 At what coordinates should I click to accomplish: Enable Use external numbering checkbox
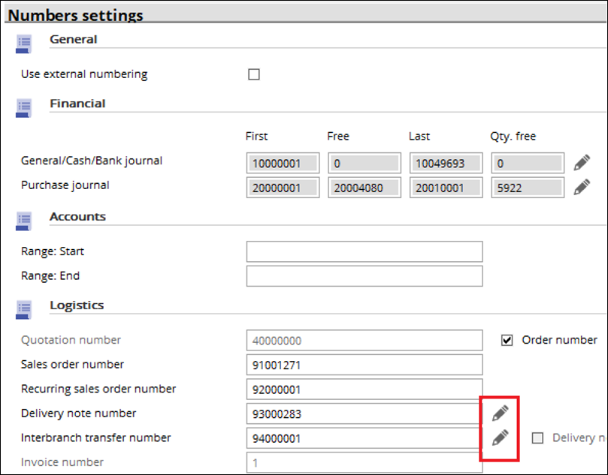[x=254, y=74]
